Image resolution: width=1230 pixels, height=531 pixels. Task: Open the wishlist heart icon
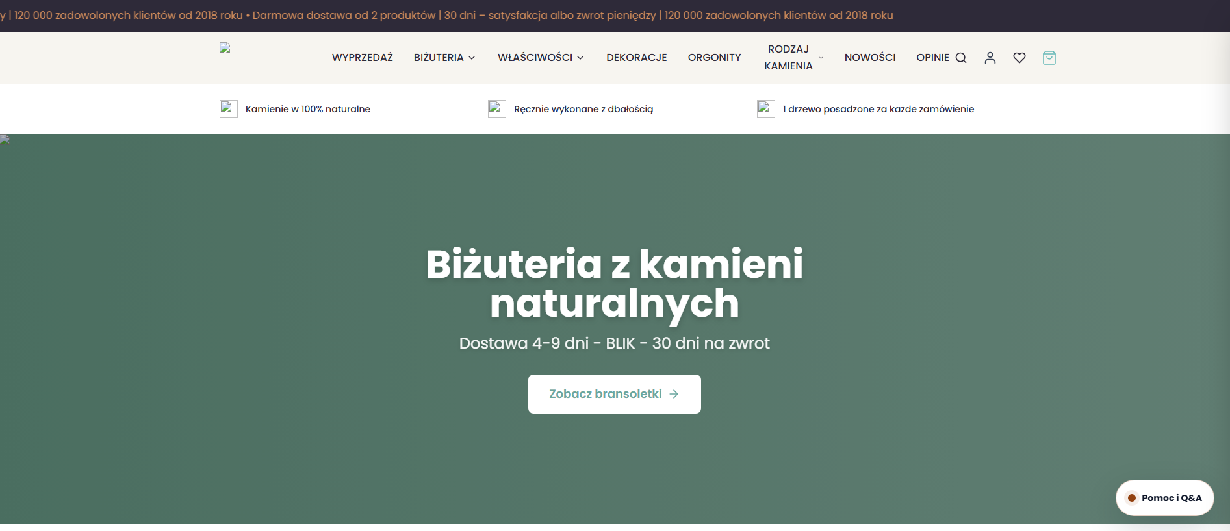1019,58
